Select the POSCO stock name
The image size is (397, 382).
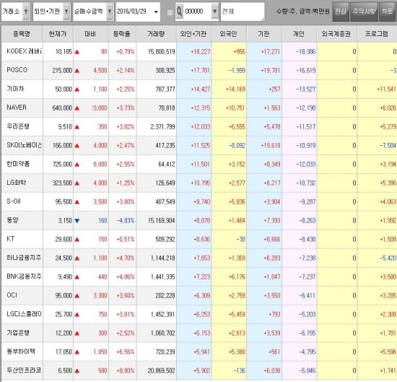(x=17, y=70)
